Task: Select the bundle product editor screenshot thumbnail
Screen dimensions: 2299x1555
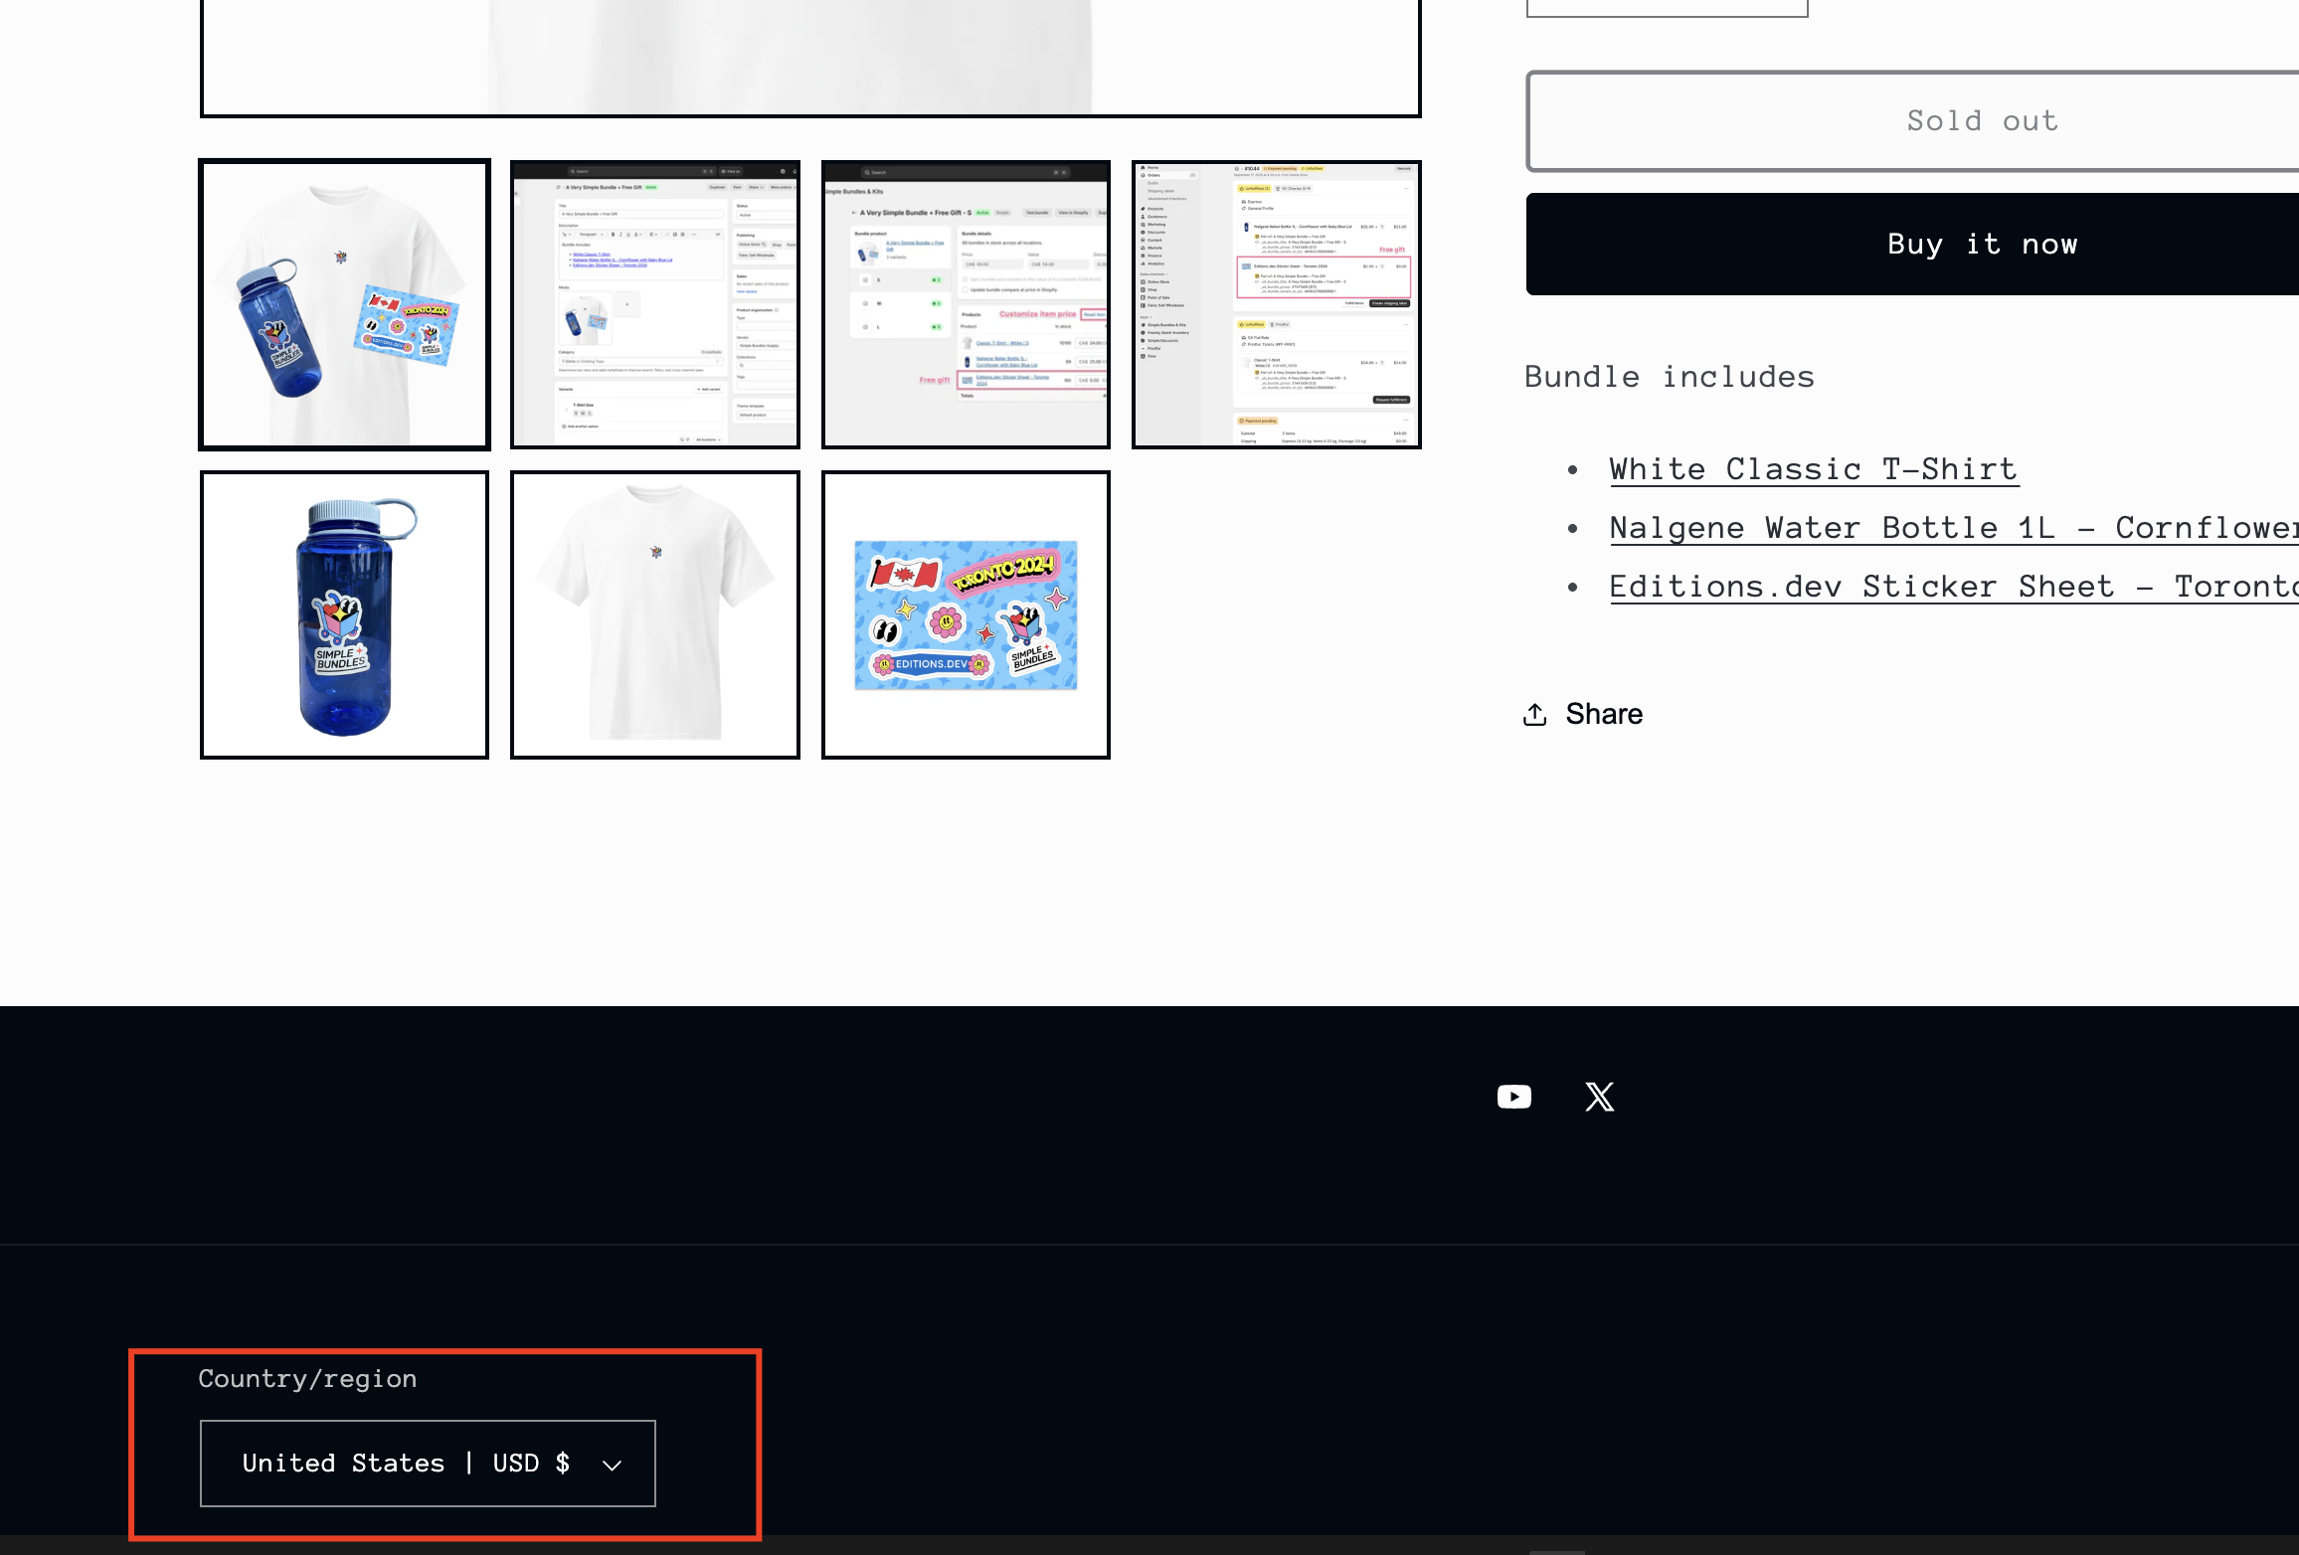Action: pos(654,304)
